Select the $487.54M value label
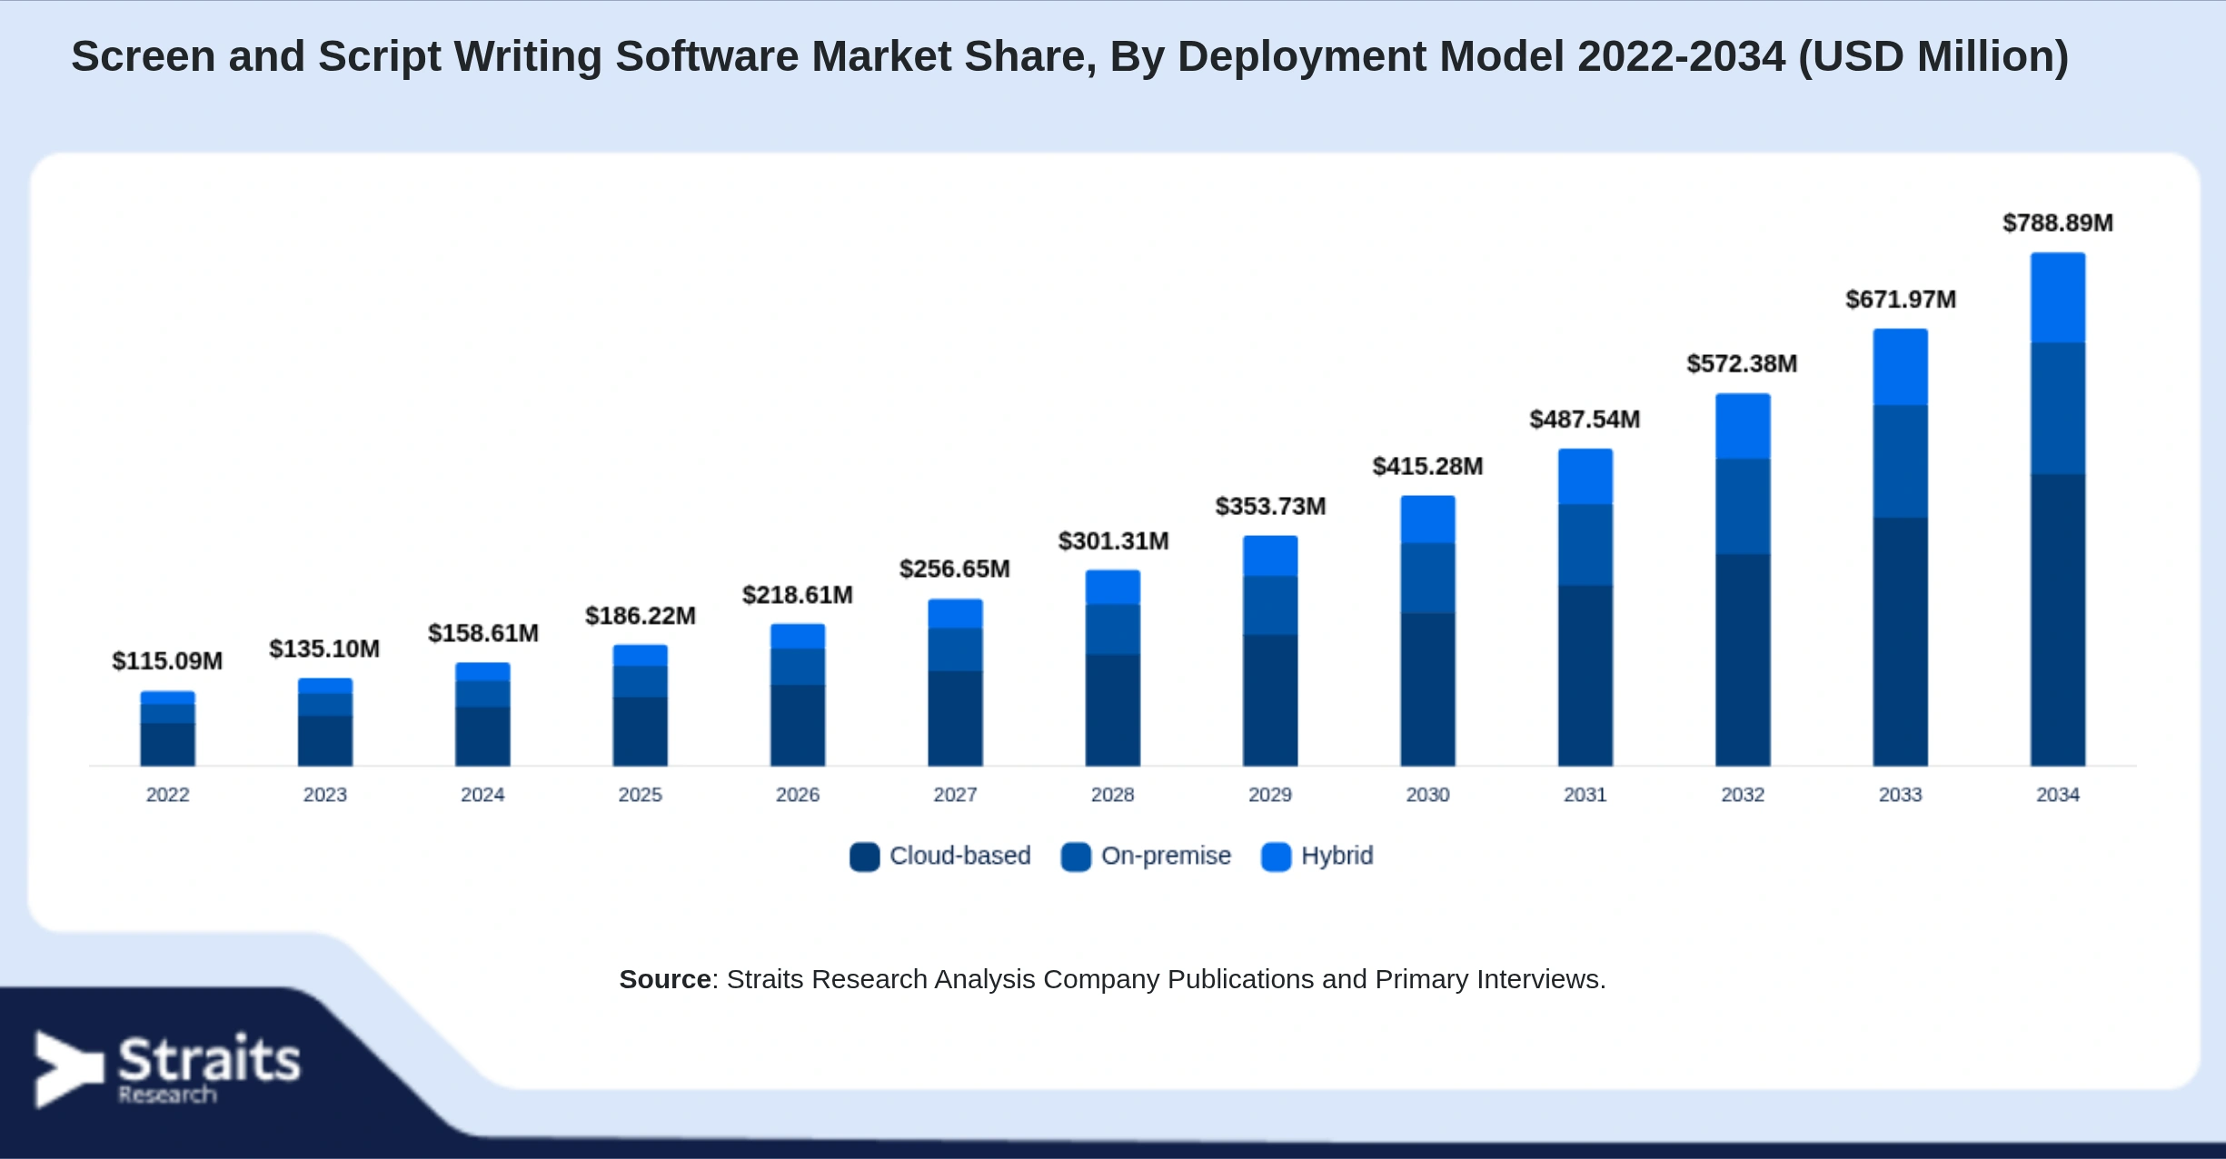 coord(1585,419)
